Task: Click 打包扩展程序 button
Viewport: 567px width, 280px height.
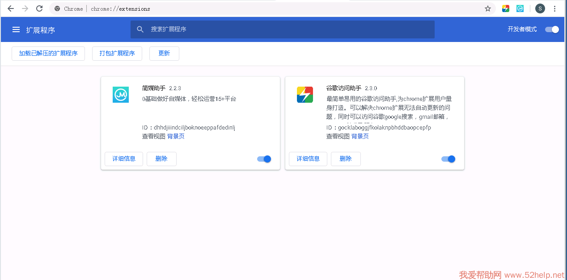Action: pyautogui.click(x=117, y=54)
